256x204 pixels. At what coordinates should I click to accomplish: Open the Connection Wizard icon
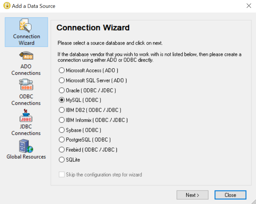[x=26, y=26]
